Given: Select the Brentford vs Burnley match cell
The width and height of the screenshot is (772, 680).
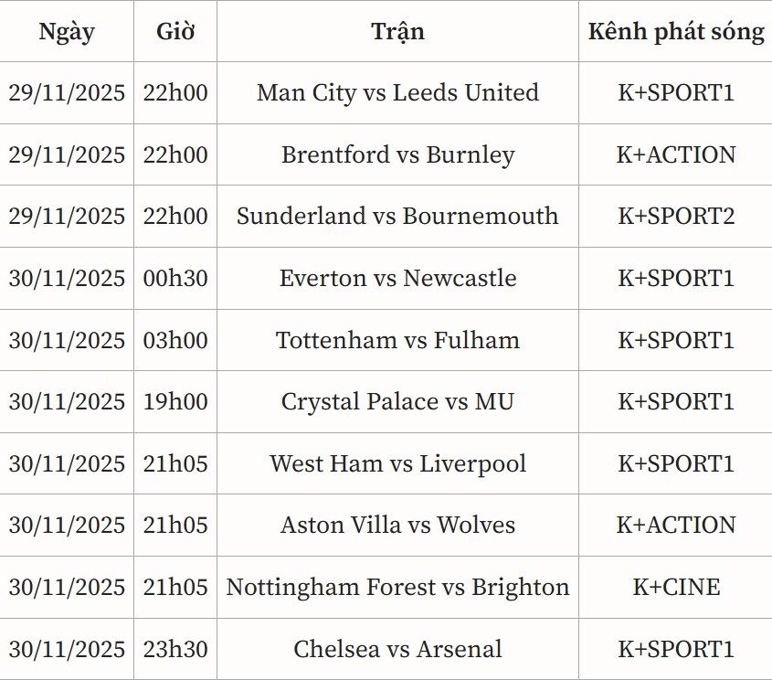Looking at the screenshot, I should coord(397,155).
